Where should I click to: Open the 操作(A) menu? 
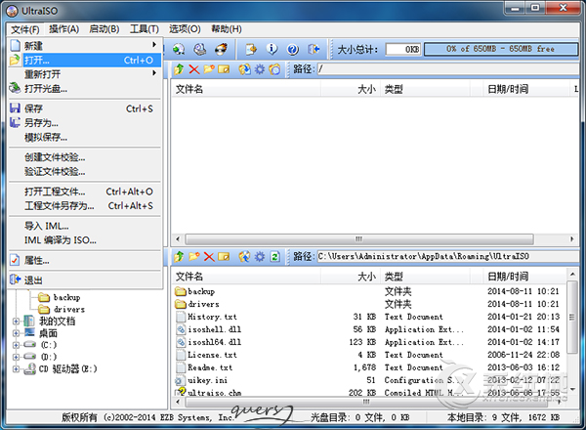click(x=63, y=29)
